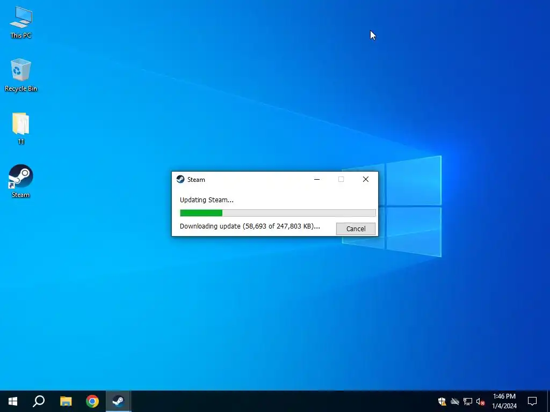Select the Steam desktop shortcut
The height and width of the screenshot is (412, 550).
(21, 181)
